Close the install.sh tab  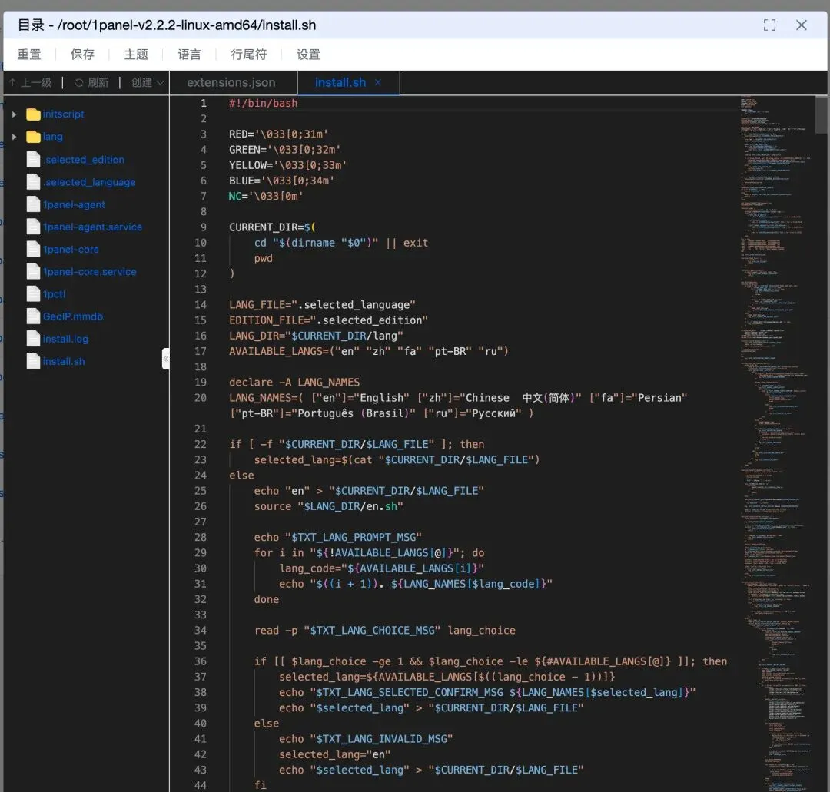click(x=378, y=82)
